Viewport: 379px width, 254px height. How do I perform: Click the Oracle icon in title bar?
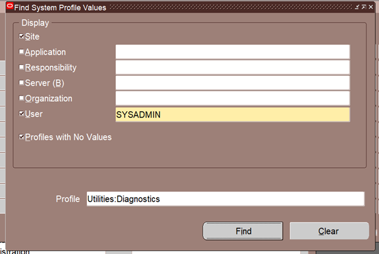coord(9,8)
